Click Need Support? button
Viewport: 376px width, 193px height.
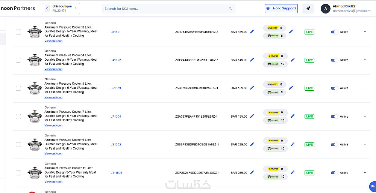281,9
